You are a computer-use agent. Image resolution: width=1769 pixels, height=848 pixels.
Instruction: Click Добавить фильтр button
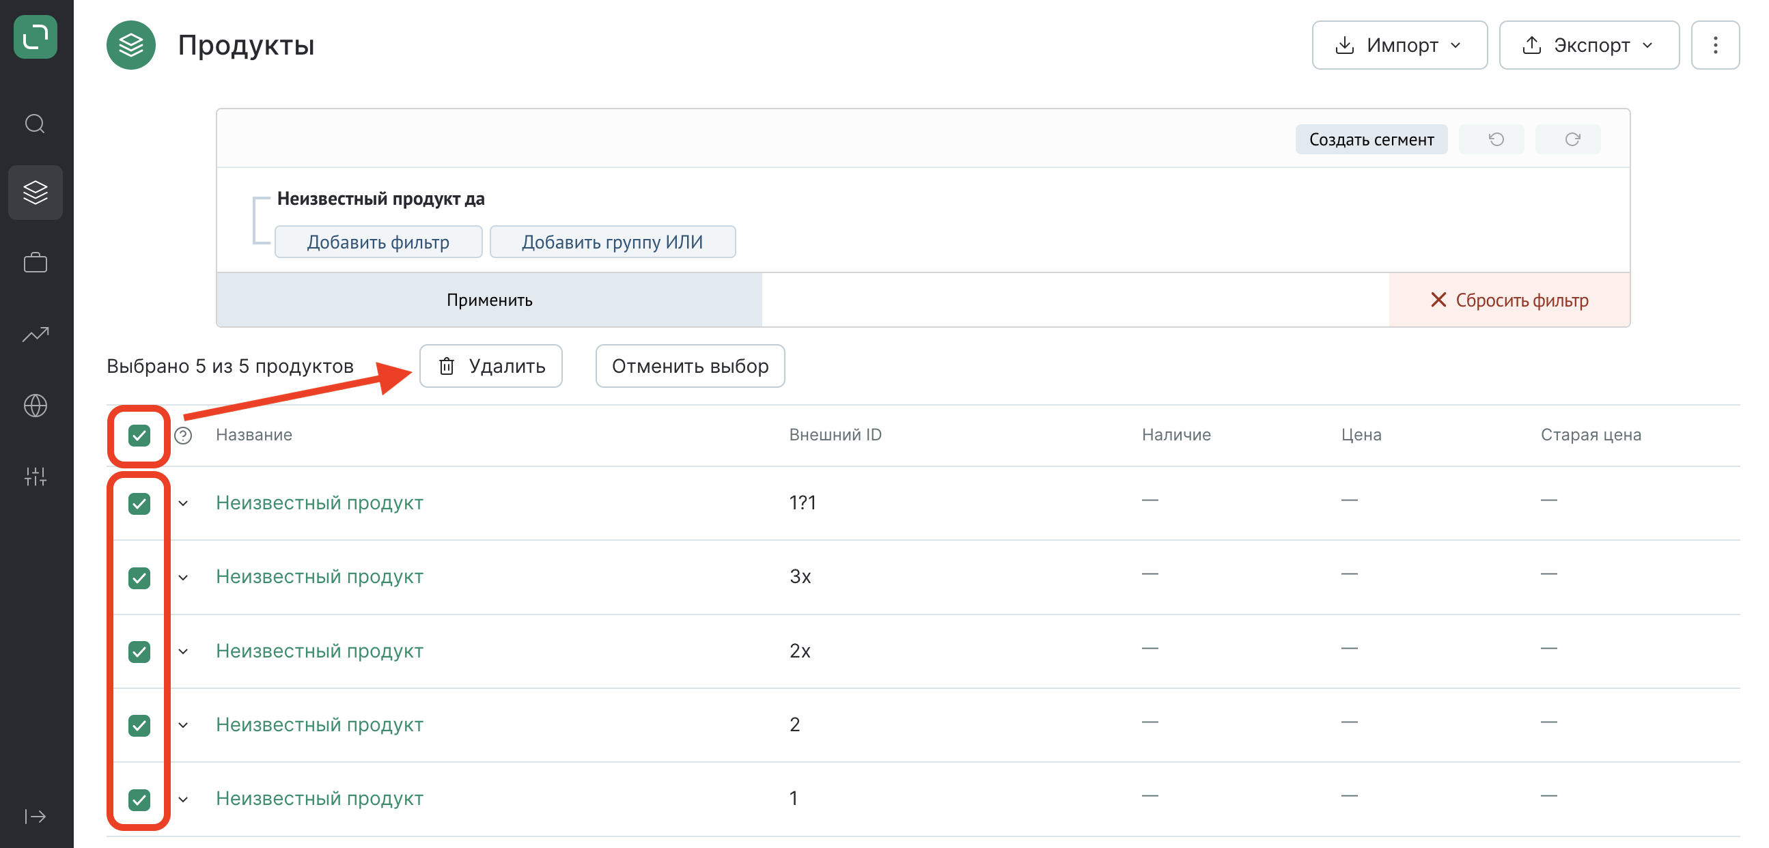[378, 242]
